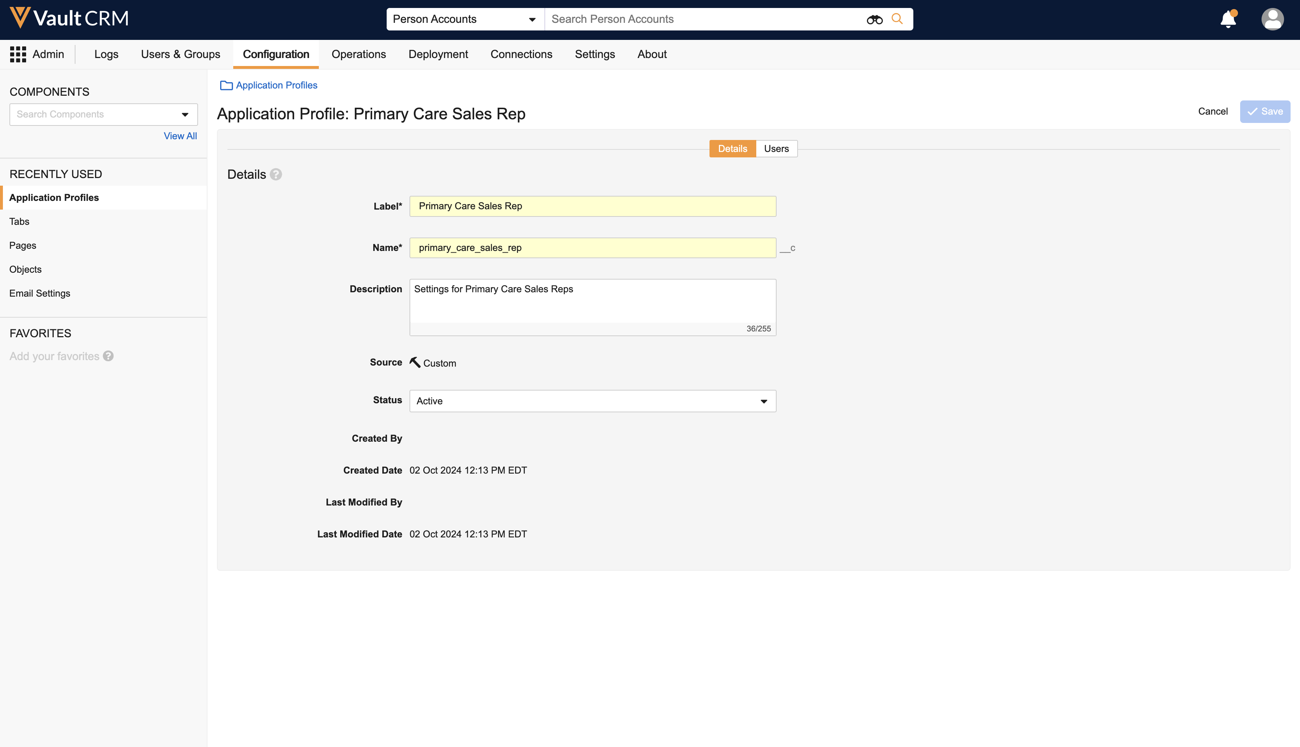The width and height of the screenshot is (1300, 747).
Task: Expand the Search Components dropdown
Action: tap(185, 115)
